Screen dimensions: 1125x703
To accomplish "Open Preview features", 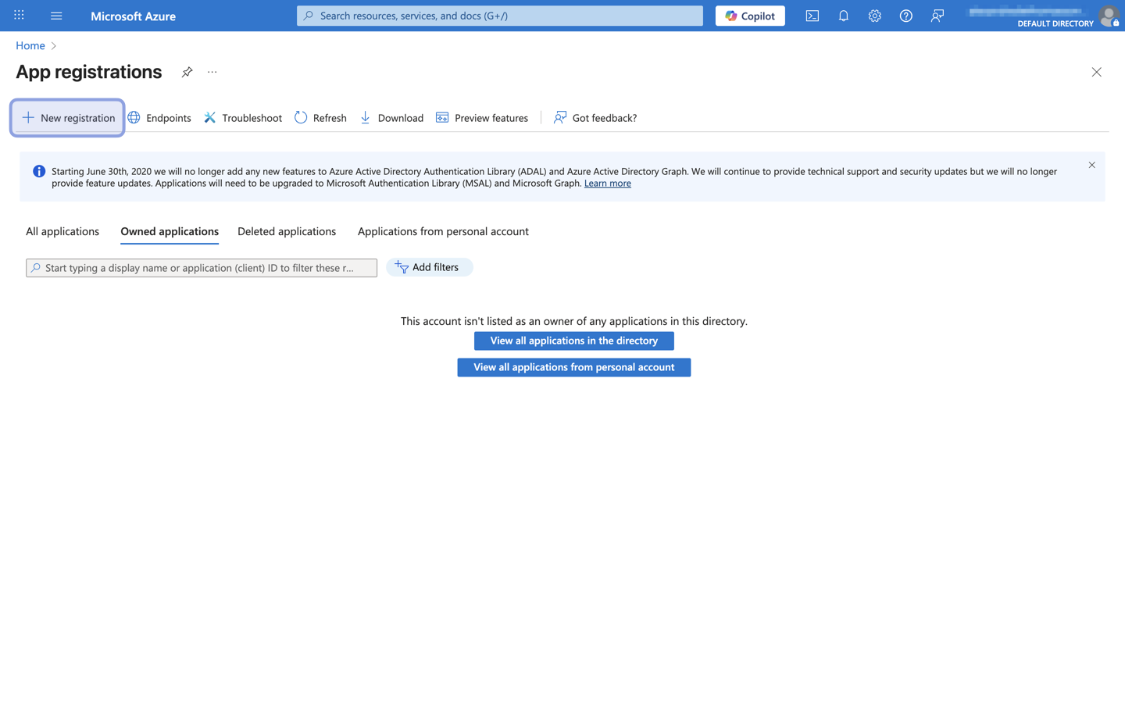I will coord(482,118).
